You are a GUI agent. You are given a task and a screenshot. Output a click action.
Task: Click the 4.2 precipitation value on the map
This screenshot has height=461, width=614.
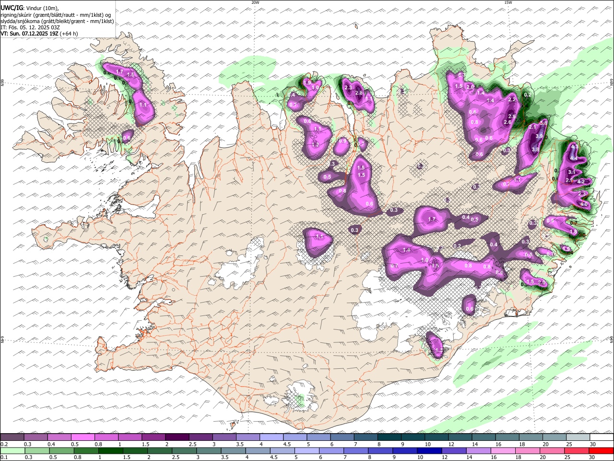click(x=581, y=182)
